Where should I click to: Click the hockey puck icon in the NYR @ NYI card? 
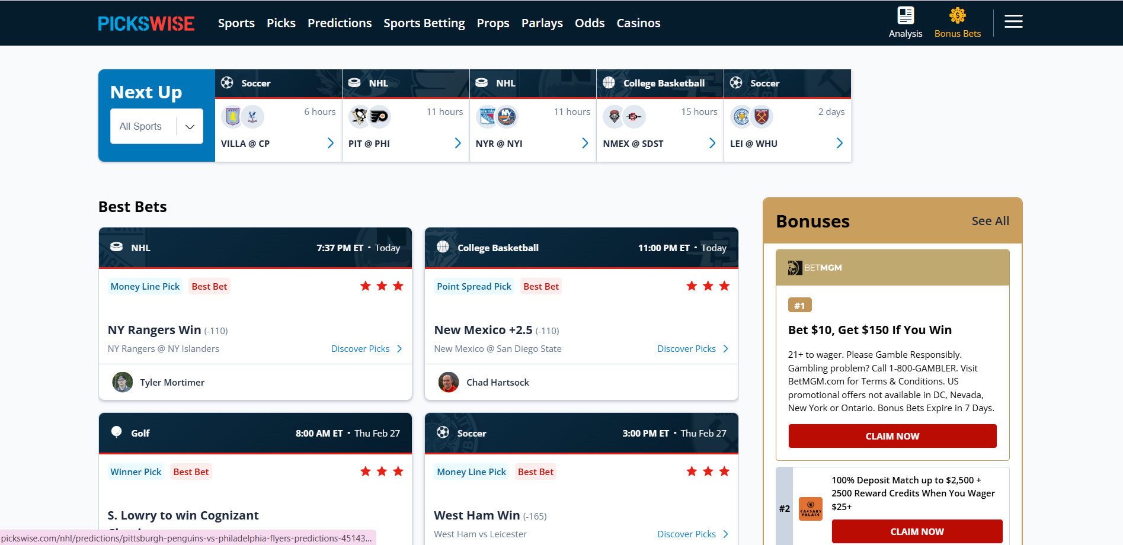coord(482,83)
